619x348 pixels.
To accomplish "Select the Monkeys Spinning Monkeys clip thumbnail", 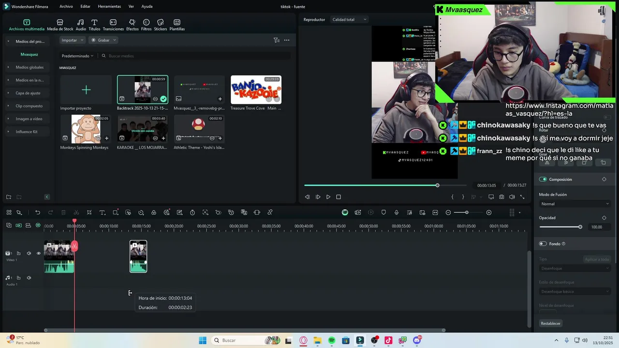I will click(86, 129).
